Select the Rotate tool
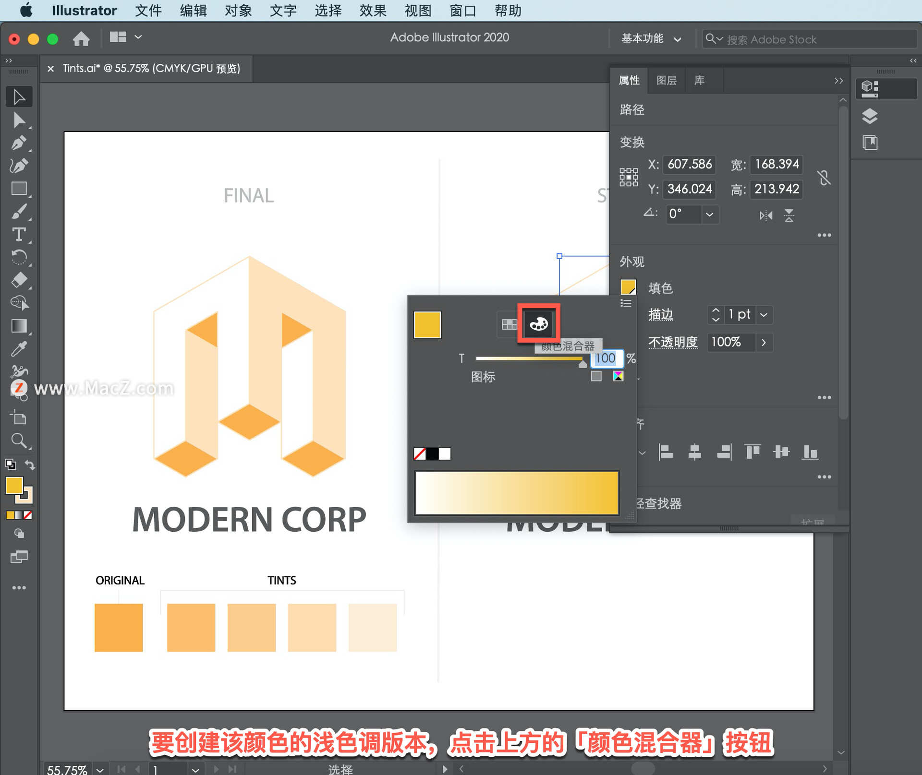 click(x=19, y=257)
